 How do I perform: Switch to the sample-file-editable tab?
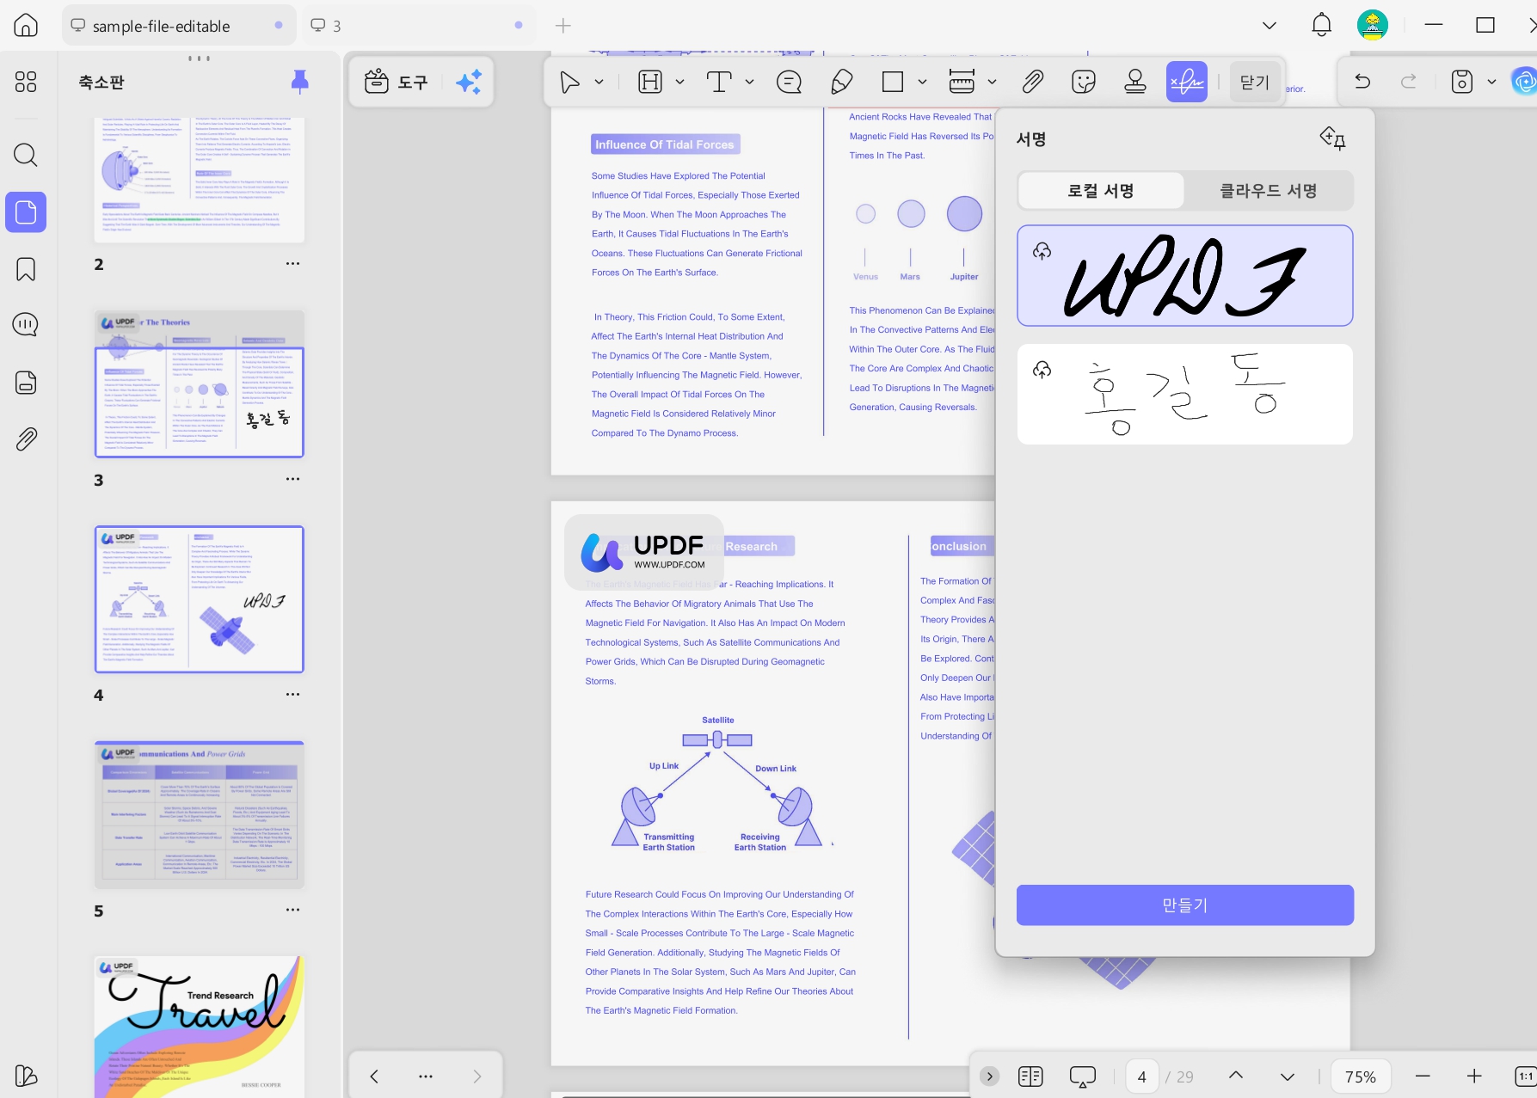click(179, 26)
